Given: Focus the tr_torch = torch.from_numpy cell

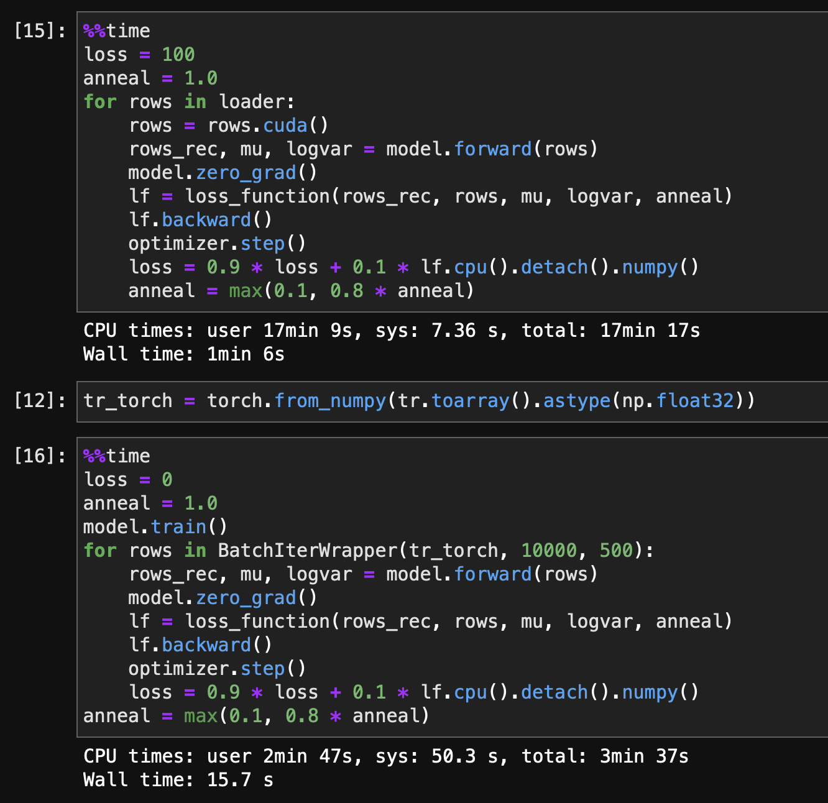Looking at the screenshot, I should (x=453, y=401).
